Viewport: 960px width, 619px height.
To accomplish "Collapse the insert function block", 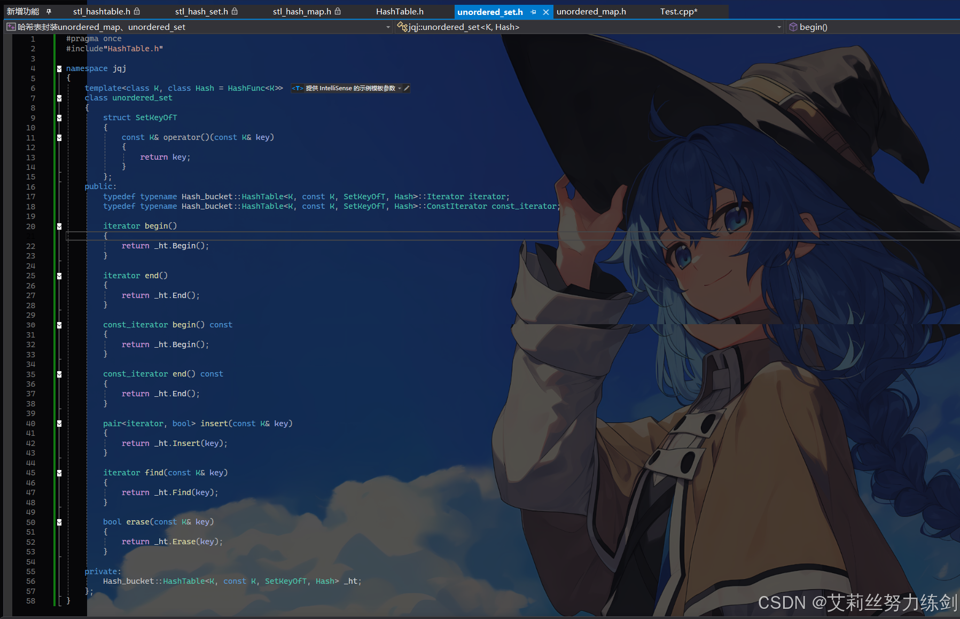I will pyautogui.click(x=59, y=424).
